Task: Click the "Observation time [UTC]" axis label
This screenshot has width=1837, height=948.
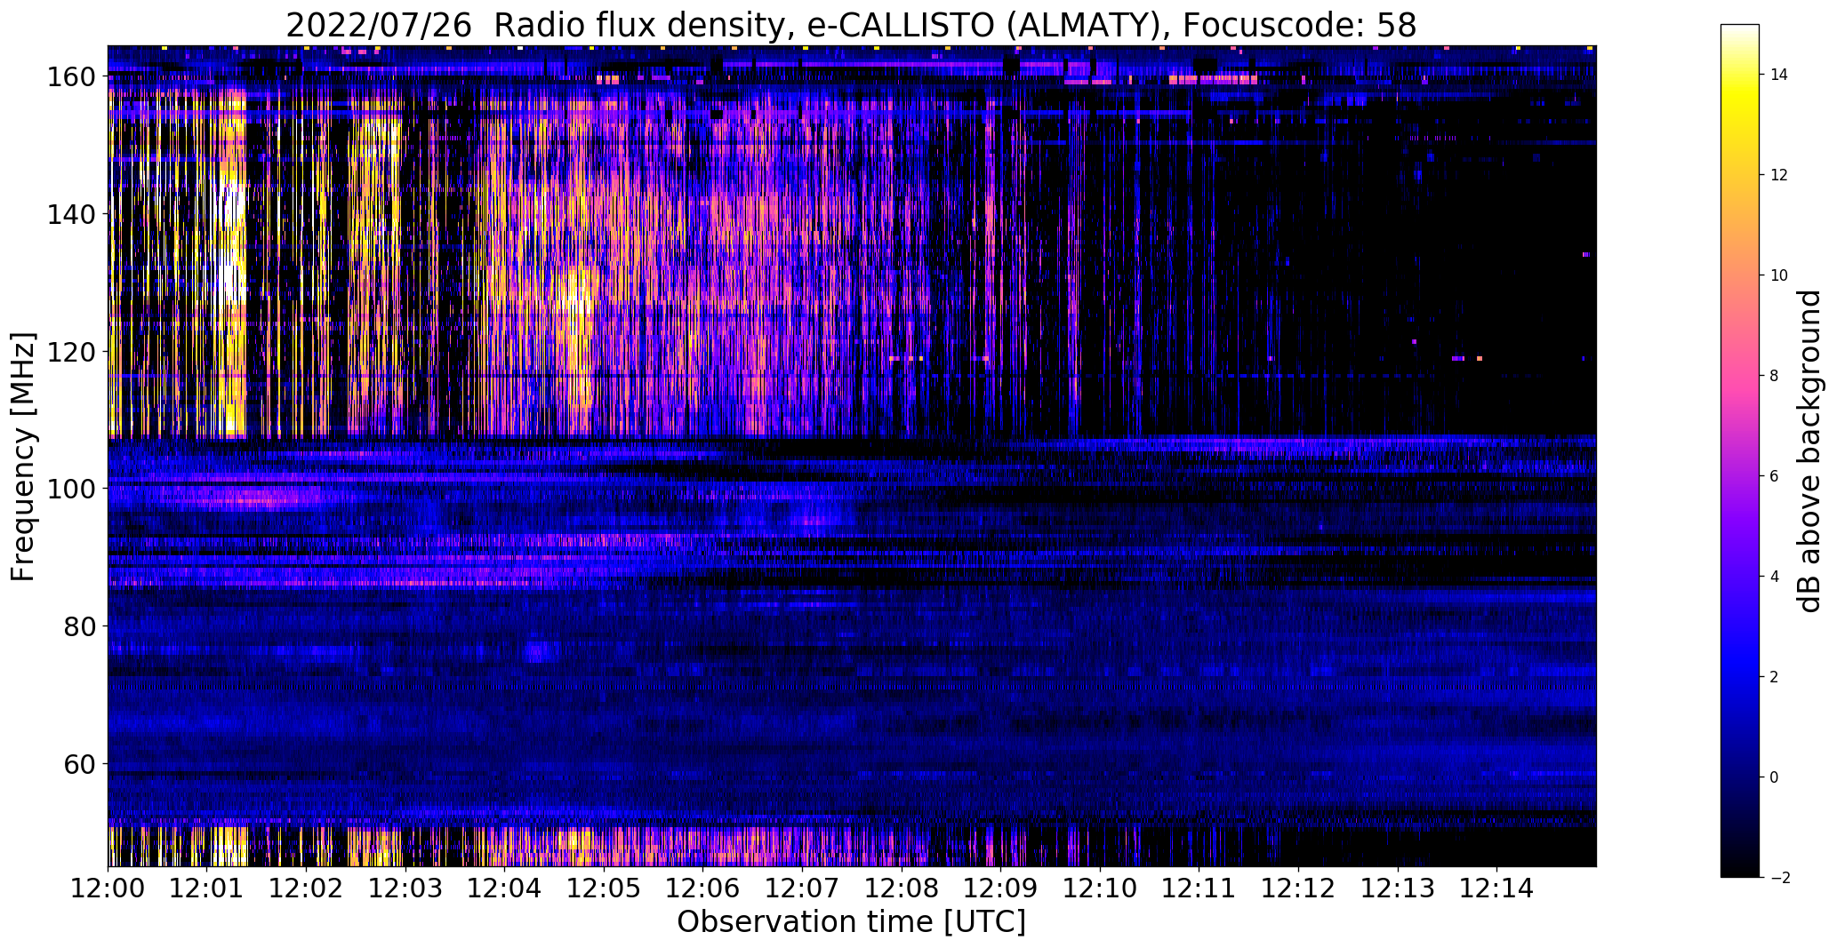Action: (x=852, y=922)
